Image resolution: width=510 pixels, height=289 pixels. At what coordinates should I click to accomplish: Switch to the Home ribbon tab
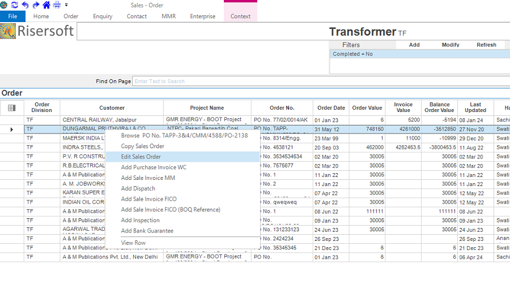pos(41,16)
